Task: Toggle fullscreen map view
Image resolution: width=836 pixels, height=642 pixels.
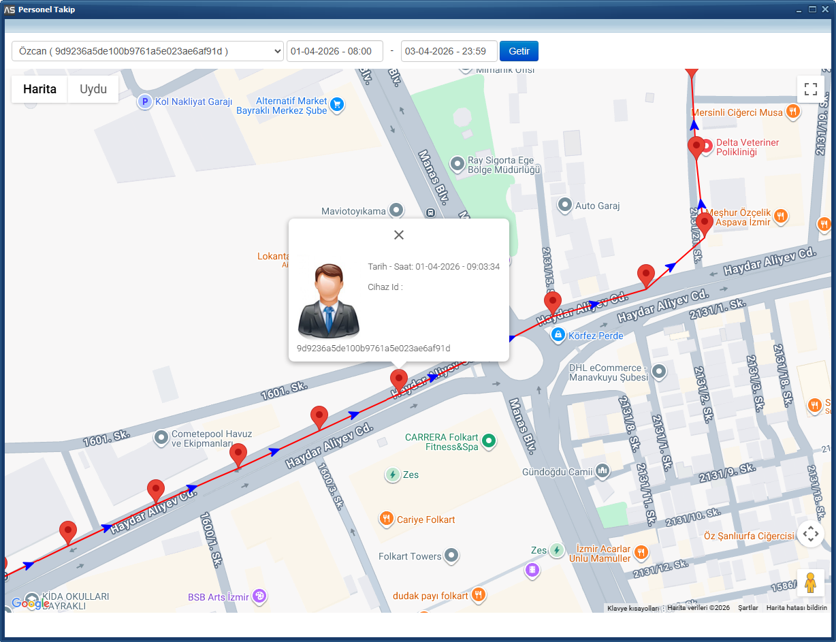Action: [810, 89]
